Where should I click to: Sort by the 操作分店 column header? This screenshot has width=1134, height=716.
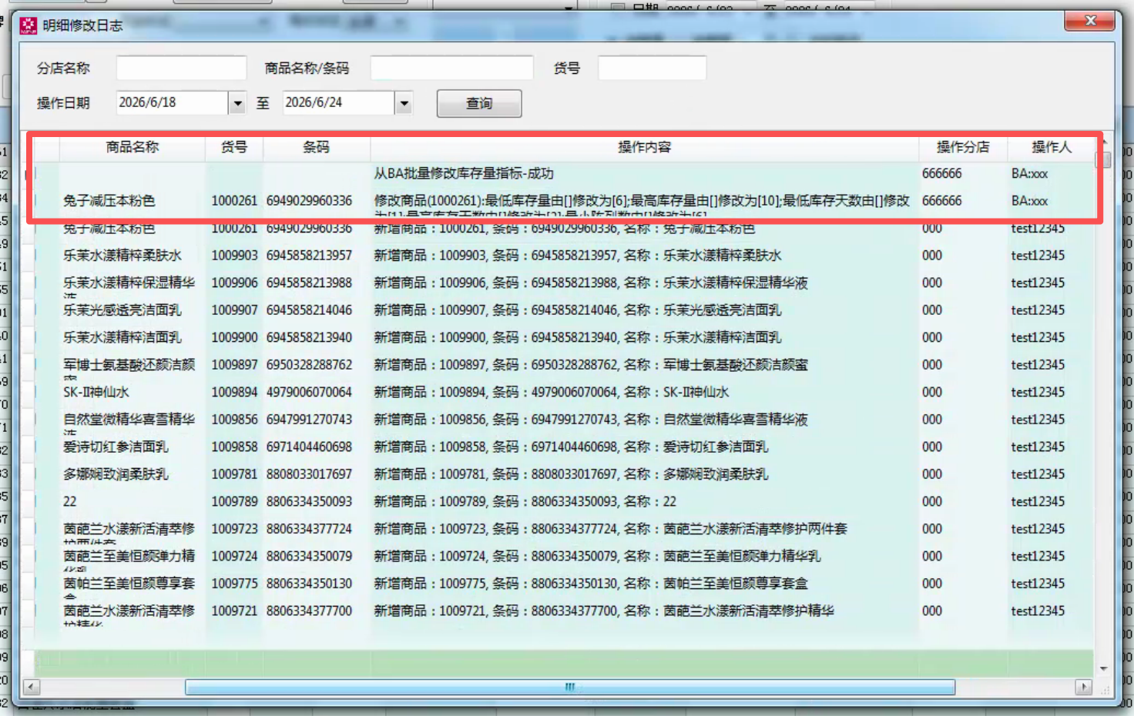(x=963, y=147)
